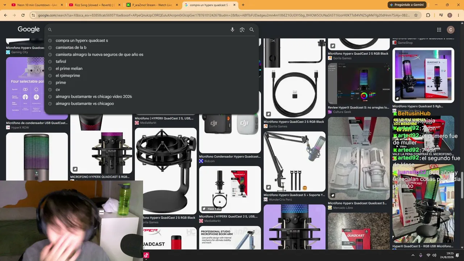Open 'Micrófono Hyperx Quadcast S + Soporte' link
The height and width of the screenshot is (261, 464).
pyautogui.click(x=294, y=195)
